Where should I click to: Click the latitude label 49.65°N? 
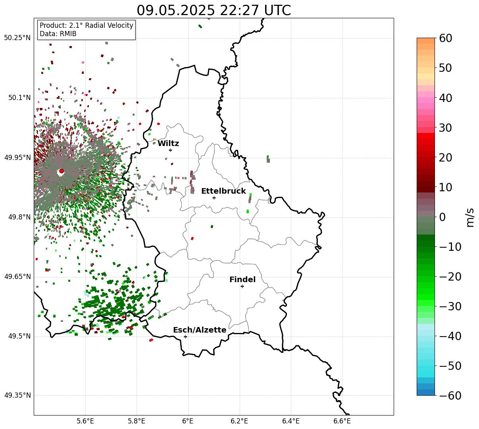pyautogui.click(x=17, y=277)
